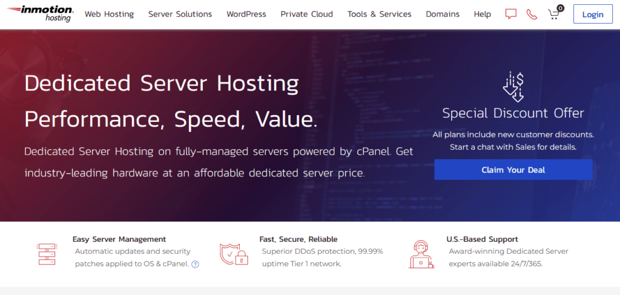Click the Claim Your Deal button
620x295 pixels.
[x=513, y=170]
